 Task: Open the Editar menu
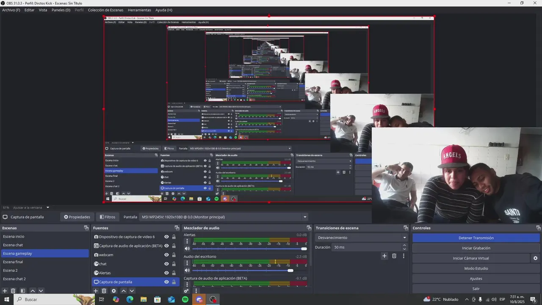click(29, 10)
